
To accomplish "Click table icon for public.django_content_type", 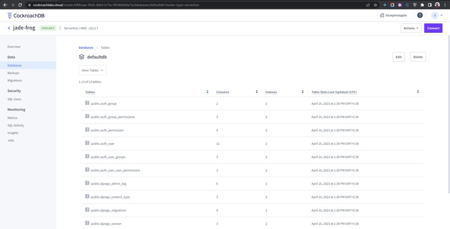I will [x=87, y=197].
